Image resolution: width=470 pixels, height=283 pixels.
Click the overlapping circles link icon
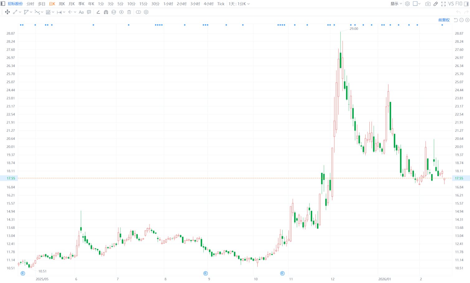pos(138,12)
